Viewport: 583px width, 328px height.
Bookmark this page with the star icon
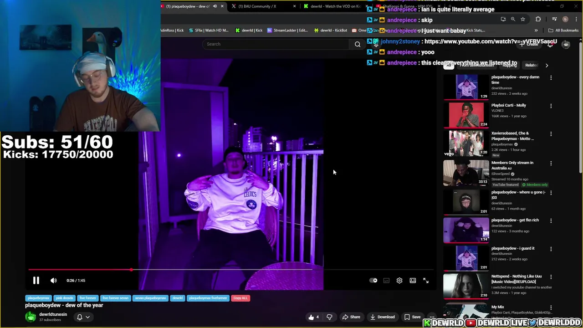(x=523, y=19)
